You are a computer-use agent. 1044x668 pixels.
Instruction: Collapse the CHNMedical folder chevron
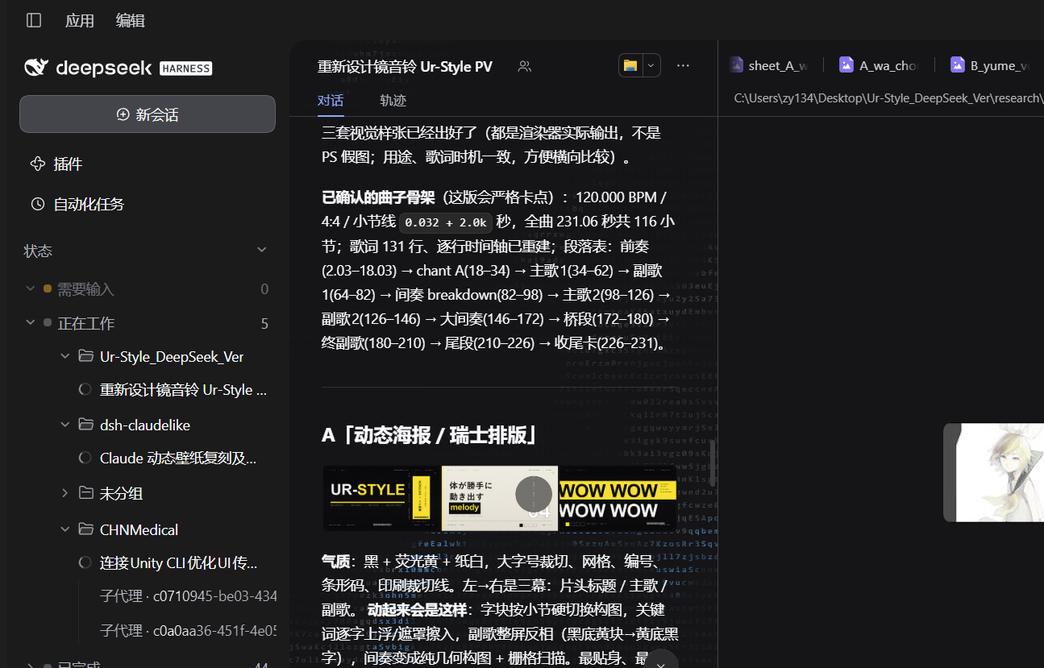(65, 529)
